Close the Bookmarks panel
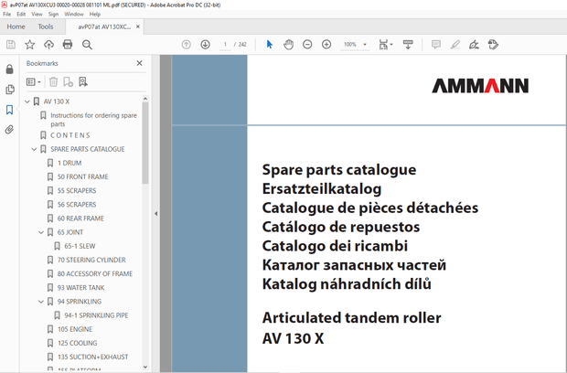This screenshot has width=567, height=373. 139,63
